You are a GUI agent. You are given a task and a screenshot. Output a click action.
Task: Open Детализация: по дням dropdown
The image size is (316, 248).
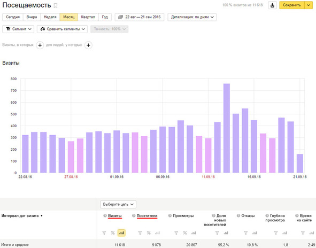tap(192, 17)
